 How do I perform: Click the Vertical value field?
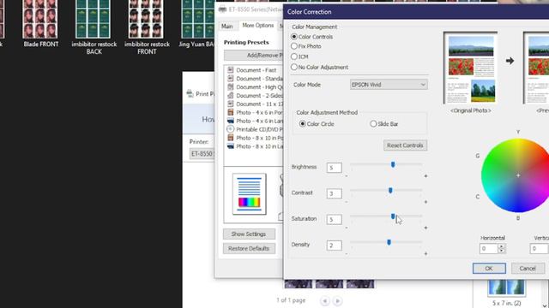click(539, 249)
